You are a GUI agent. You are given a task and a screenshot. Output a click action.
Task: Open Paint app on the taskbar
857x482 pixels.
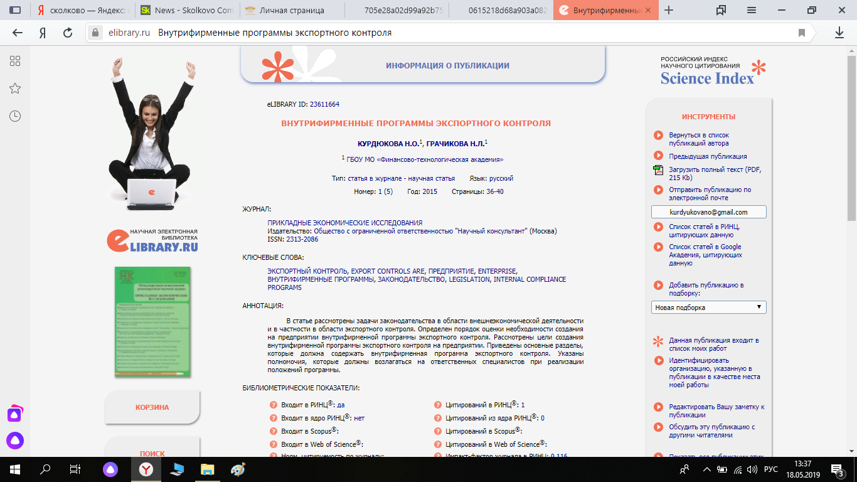point(238,469)
